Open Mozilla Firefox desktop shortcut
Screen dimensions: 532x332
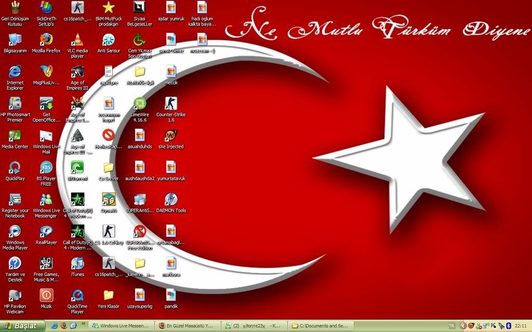[46, 40]
